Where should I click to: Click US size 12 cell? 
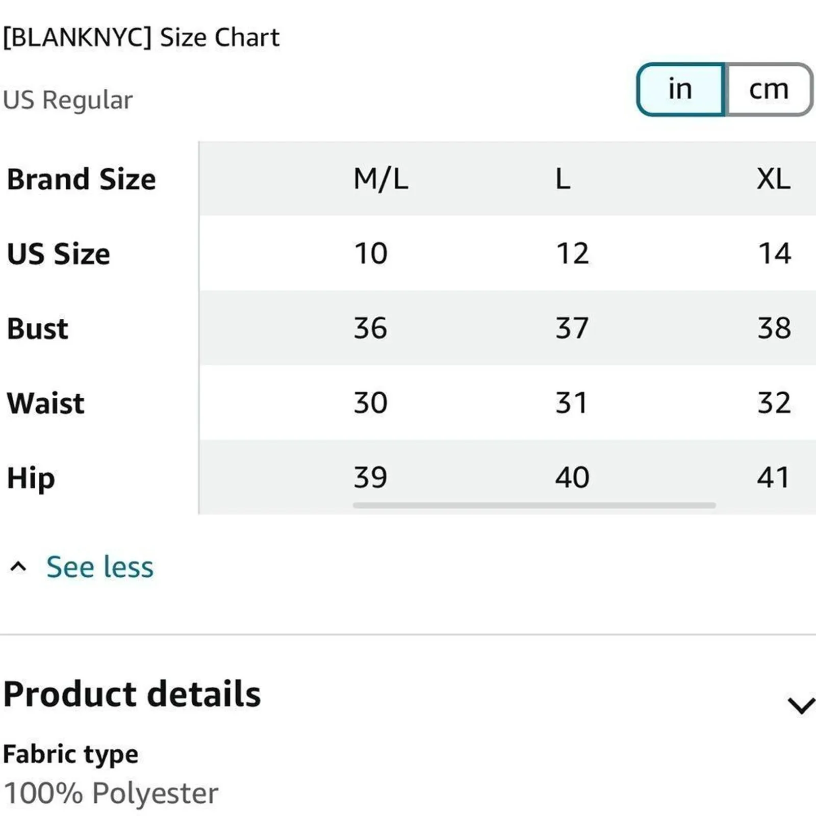[572, 253]
